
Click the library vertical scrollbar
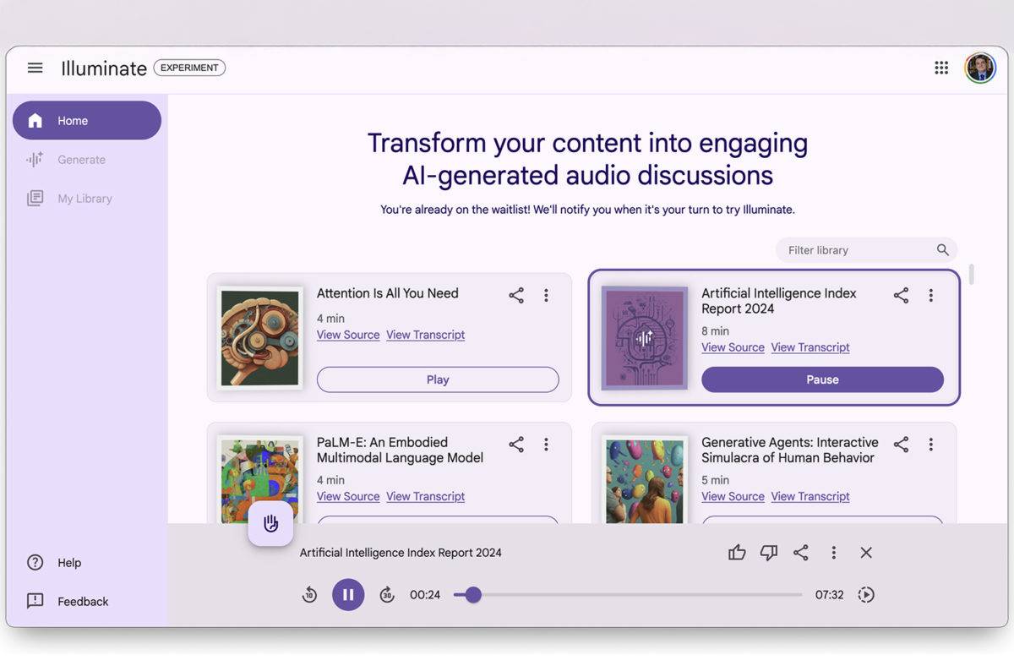click(972, 274)
